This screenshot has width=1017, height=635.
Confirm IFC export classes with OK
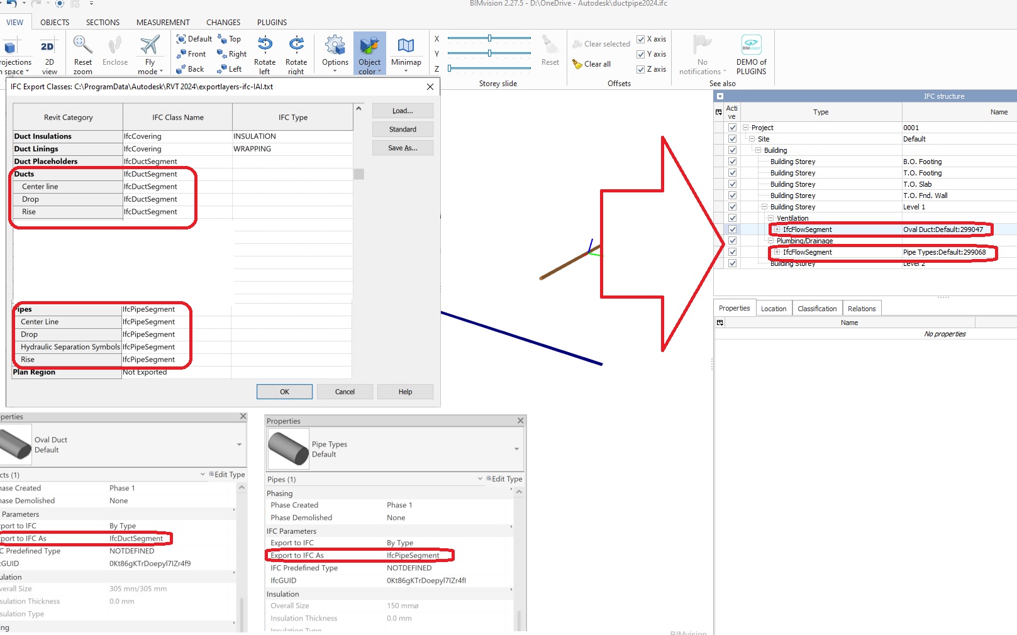click(x=284, y=391)
